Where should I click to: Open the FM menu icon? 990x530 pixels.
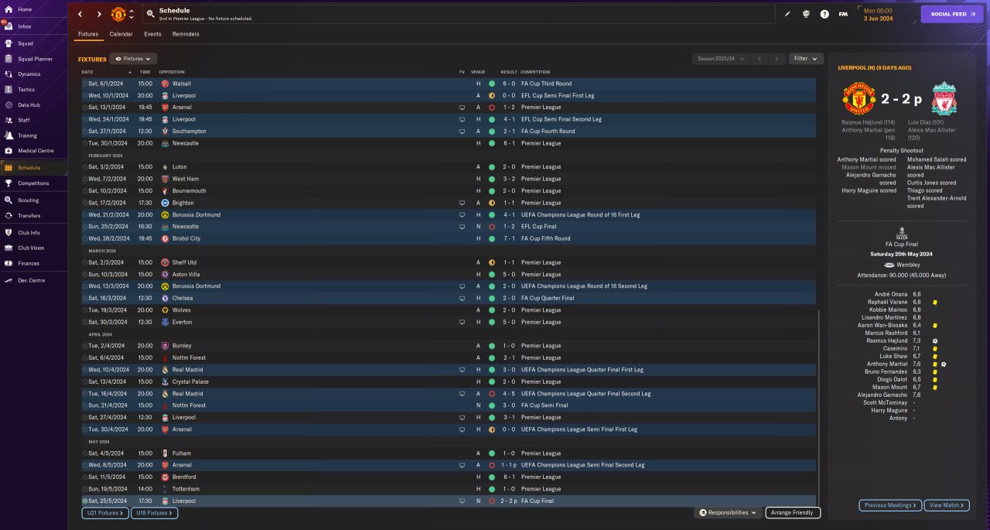843,14
